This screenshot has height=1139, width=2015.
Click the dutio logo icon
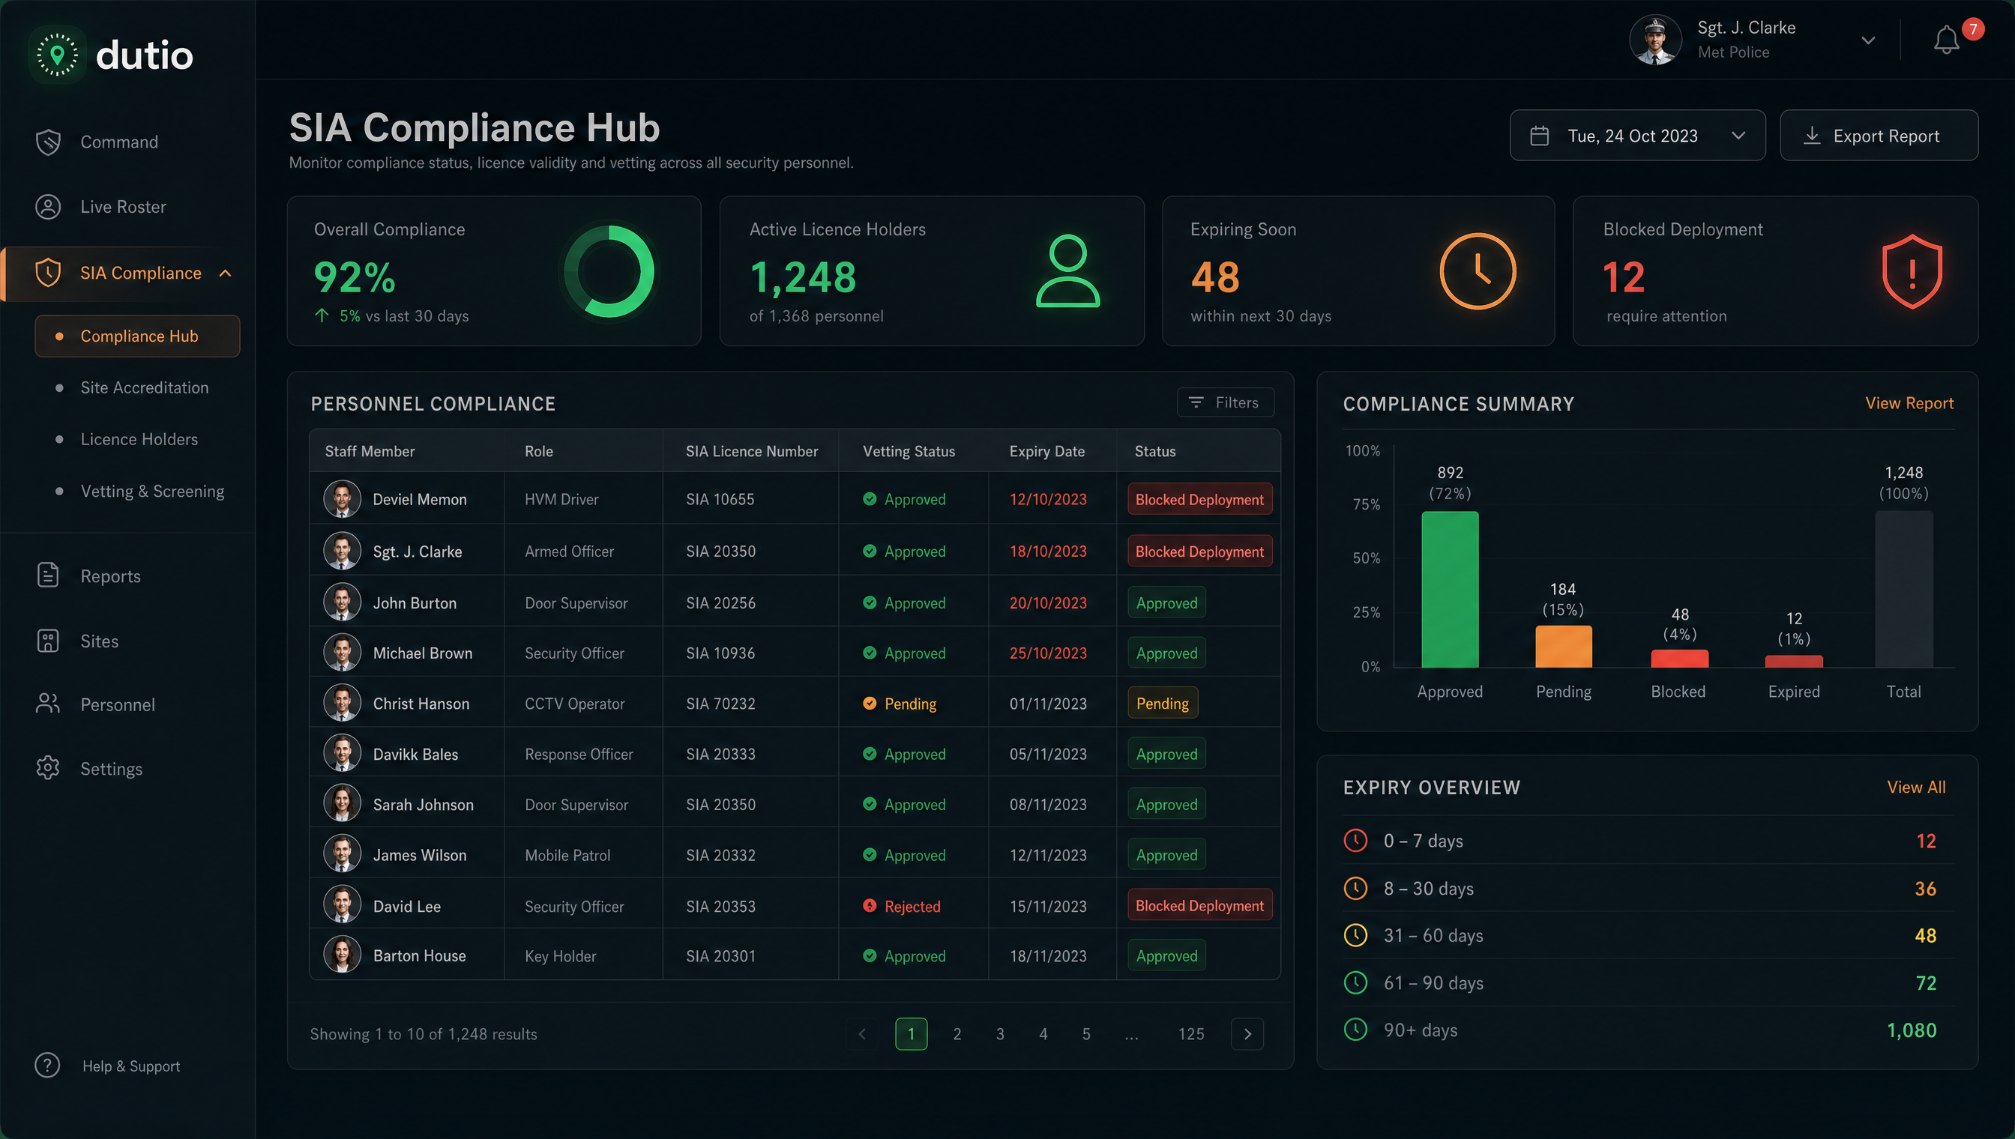click(x=57, y=55)
